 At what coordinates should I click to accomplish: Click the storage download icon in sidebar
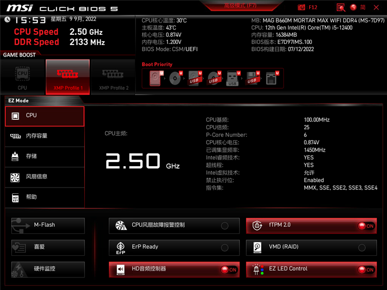[x=15, y=156]
